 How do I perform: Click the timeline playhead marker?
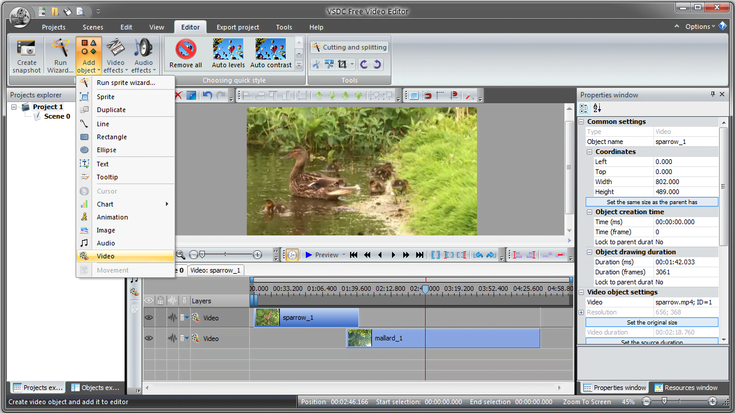[x=425, y=289]
